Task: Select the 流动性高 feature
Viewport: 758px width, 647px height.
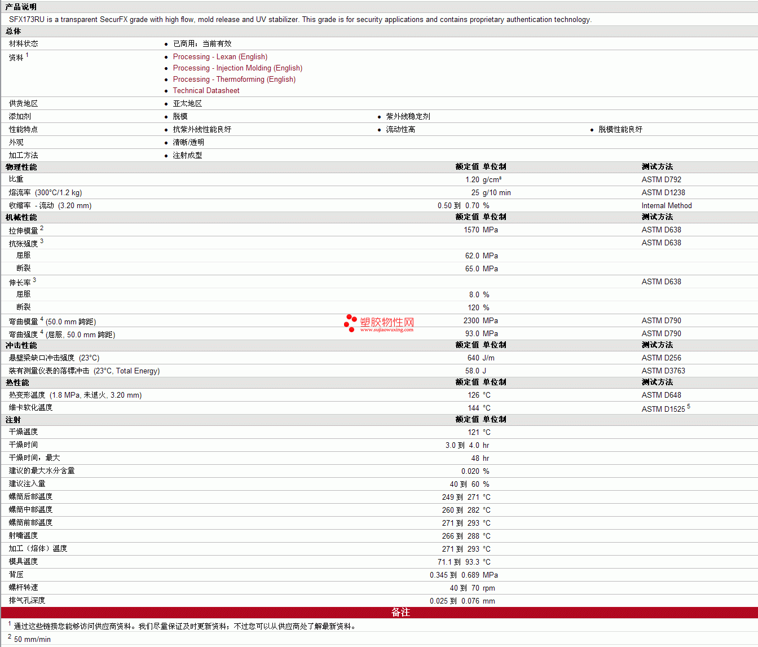Action: pyautogui.click(x=400, y=130)
